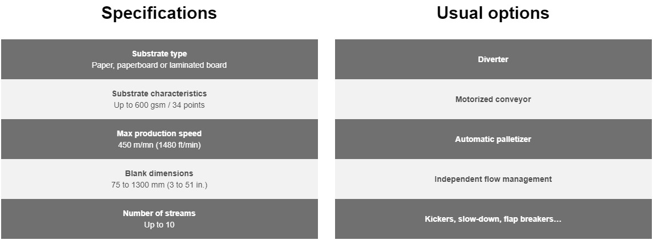The image size is (653, 240).
Task: Select the Blank dimensions label
Action: pos(159,173)
